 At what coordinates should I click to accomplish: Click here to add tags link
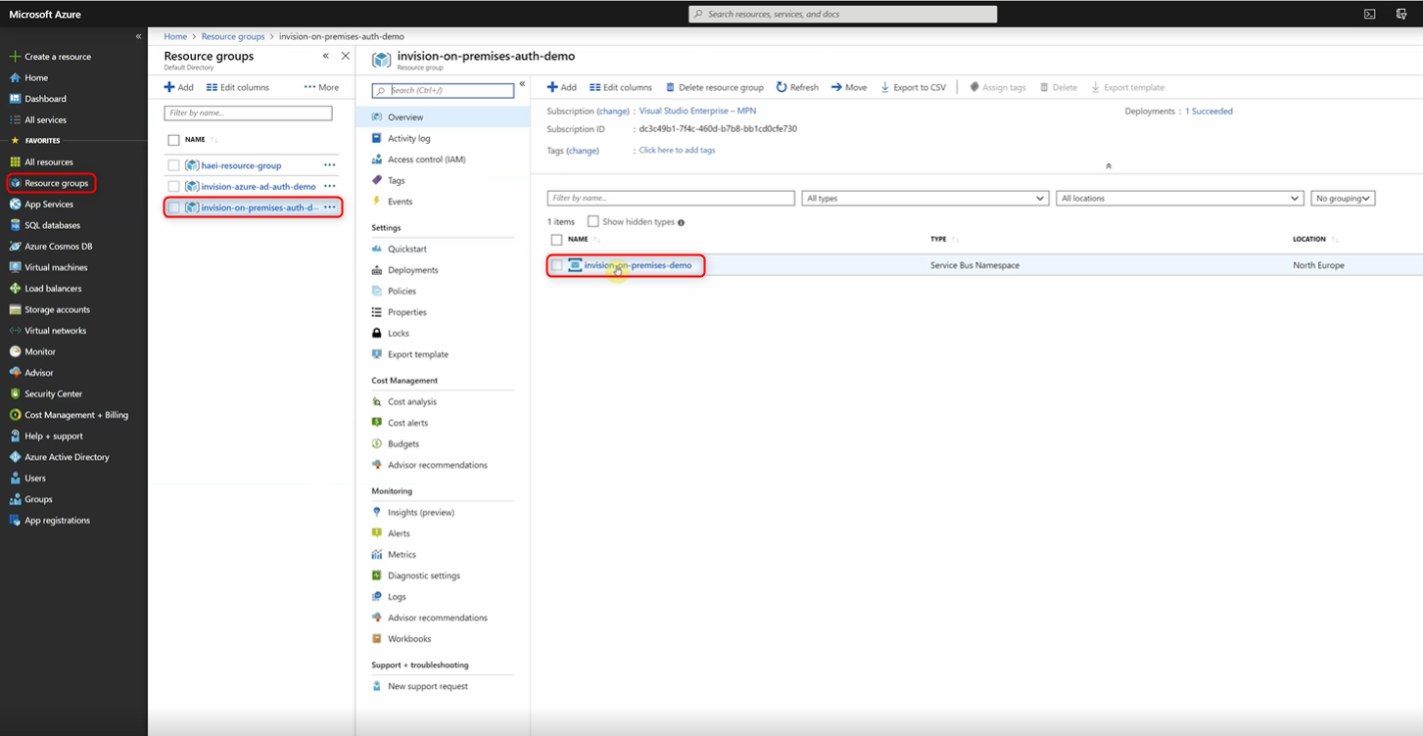[x=677, y=150]
